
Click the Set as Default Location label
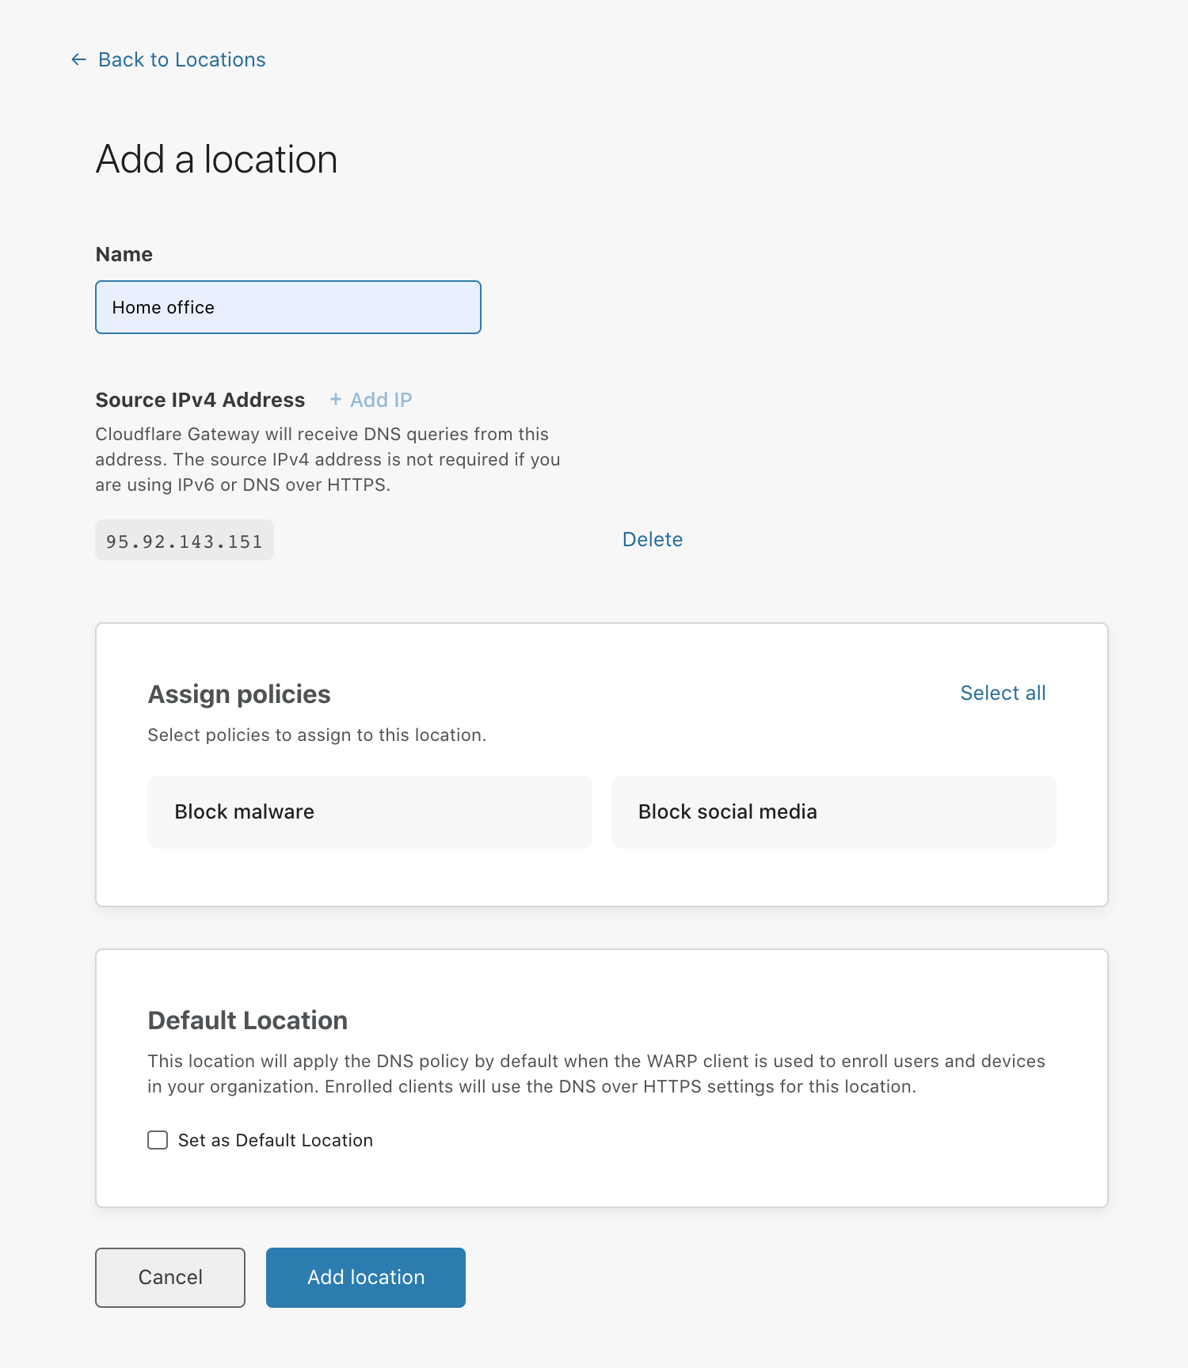pos(275,1140)
